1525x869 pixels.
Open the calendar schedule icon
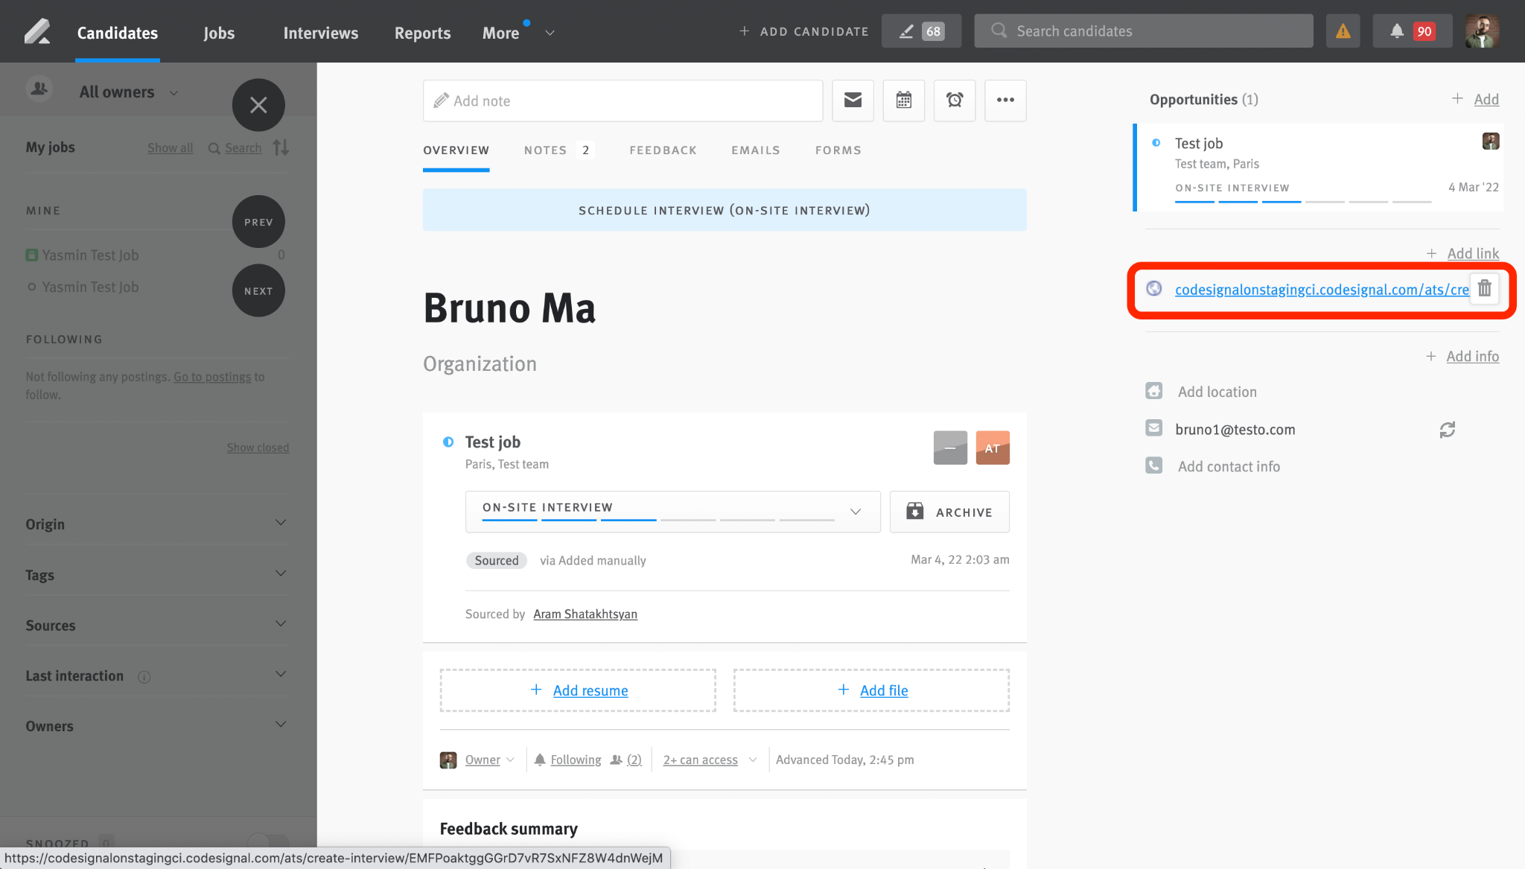903,101
